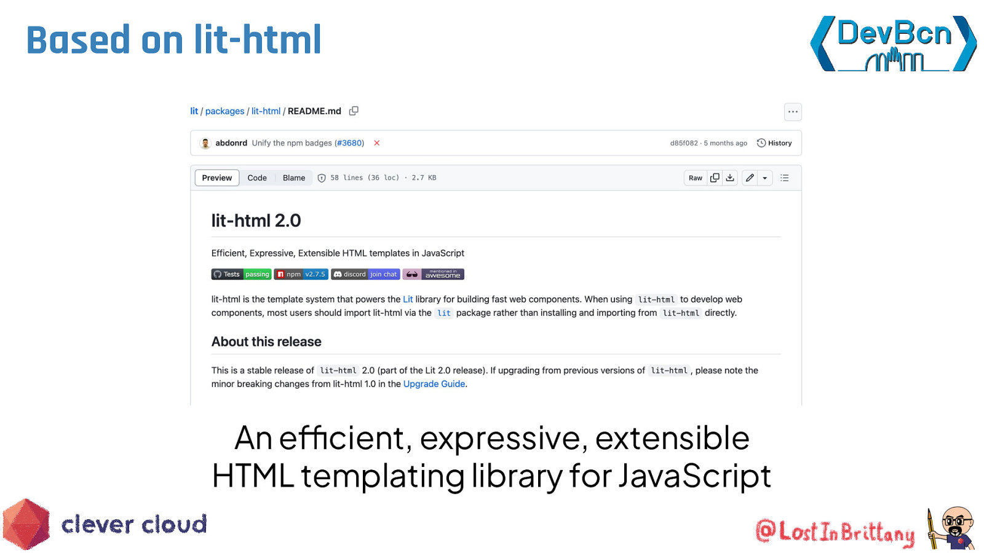Expand the edit options dropdown arrow
This screenshot has height=553, width=984.
coord(765,178)
